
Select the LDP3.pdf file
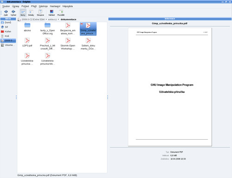(27, 43)
